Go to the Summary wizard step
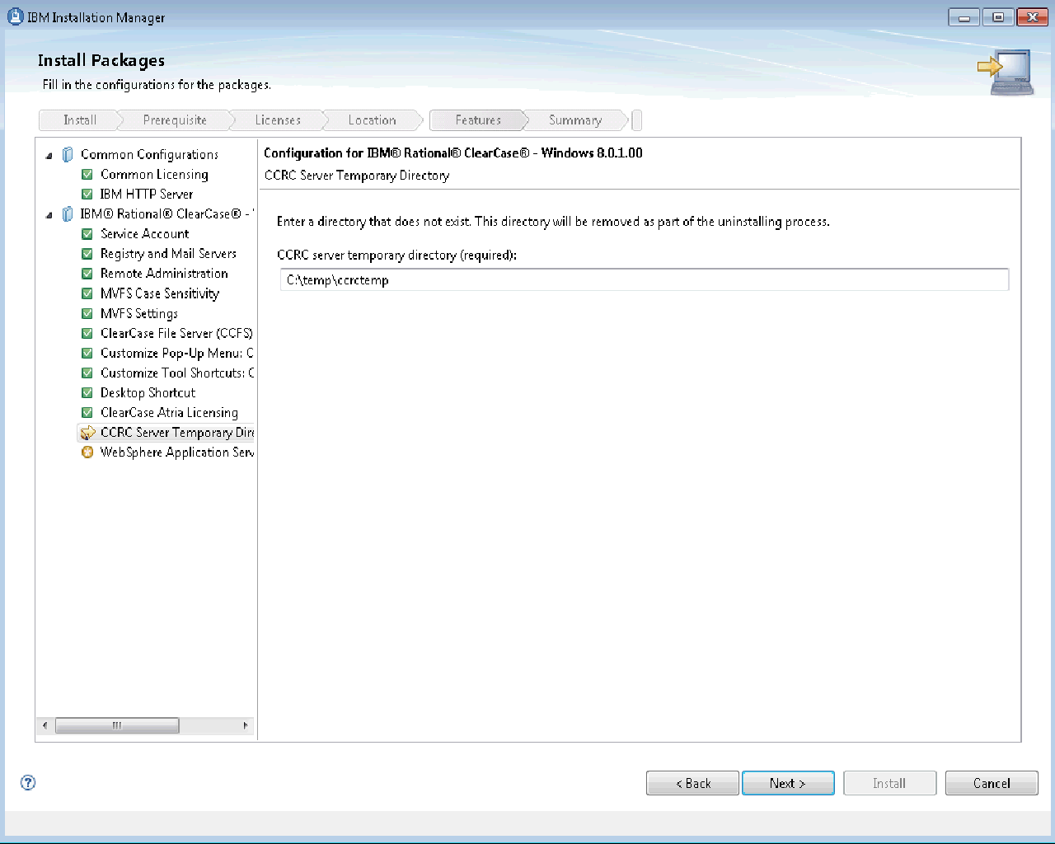The image size is (1055, 844). 575,120
